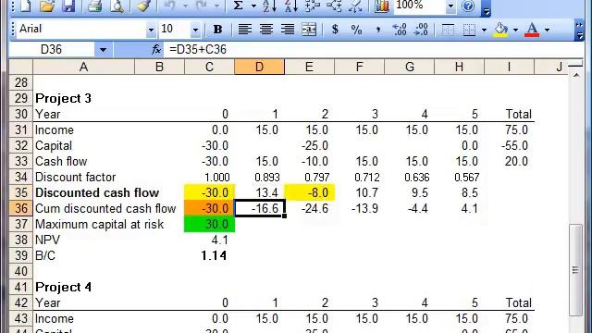This screenshot has height=333, width=592.
Task: Click the AutoSum sigma icon
Action: [239, 6]
